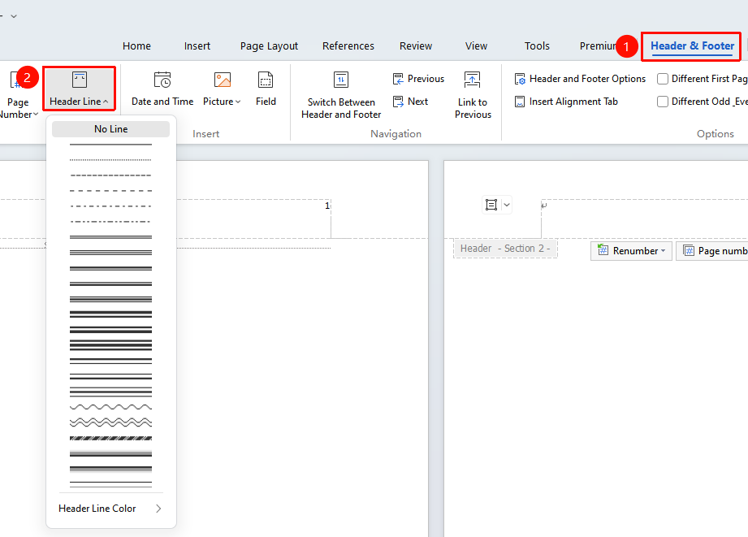Switch to the Page Layout tab
The width and height of the screenshot is (748, 537).
tap(269, 45)
